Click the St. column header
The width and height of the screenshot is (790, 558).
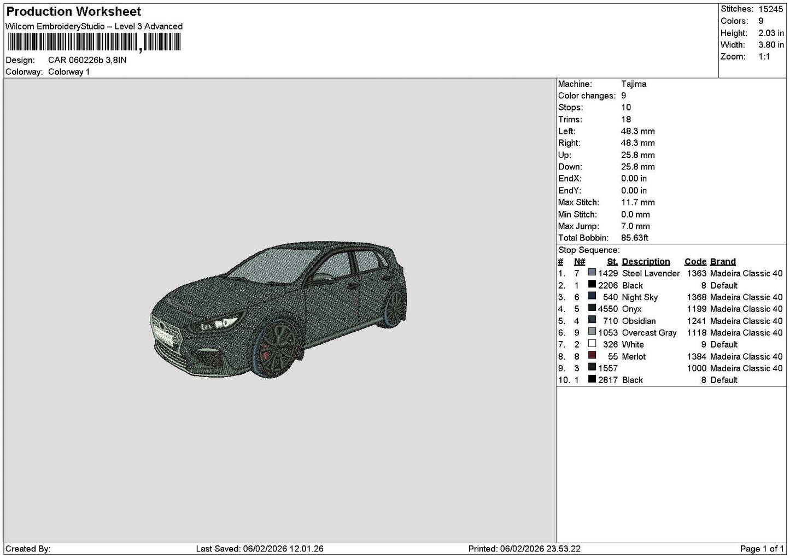[x=612, y=262]
